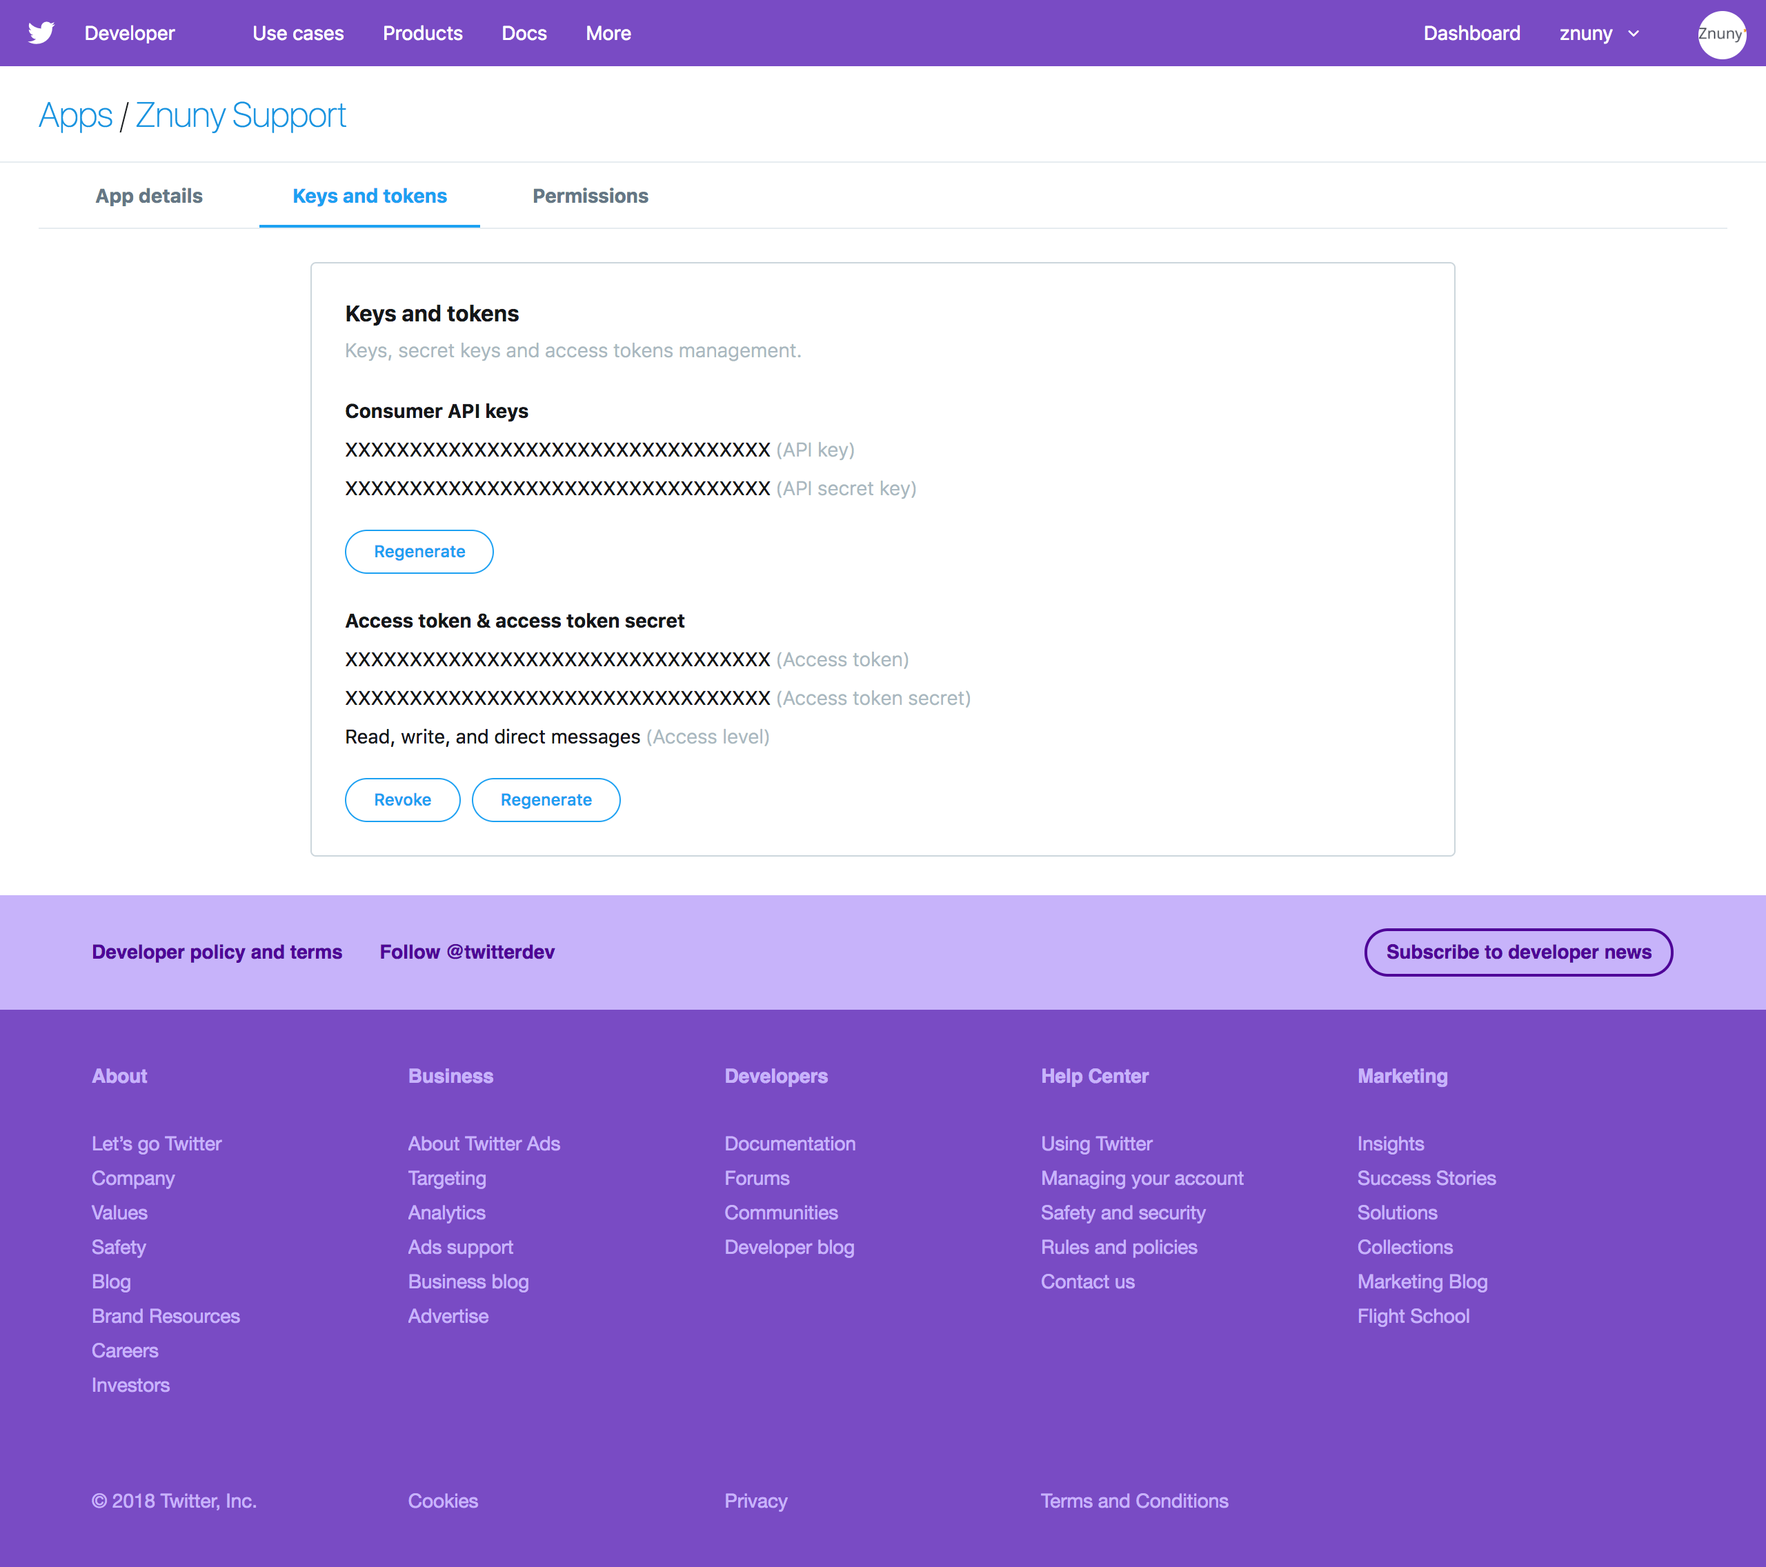The width and height of the screenshot is (1766, 1567).
Task: Click the masked API secret key value
Action: coord(557,489)
